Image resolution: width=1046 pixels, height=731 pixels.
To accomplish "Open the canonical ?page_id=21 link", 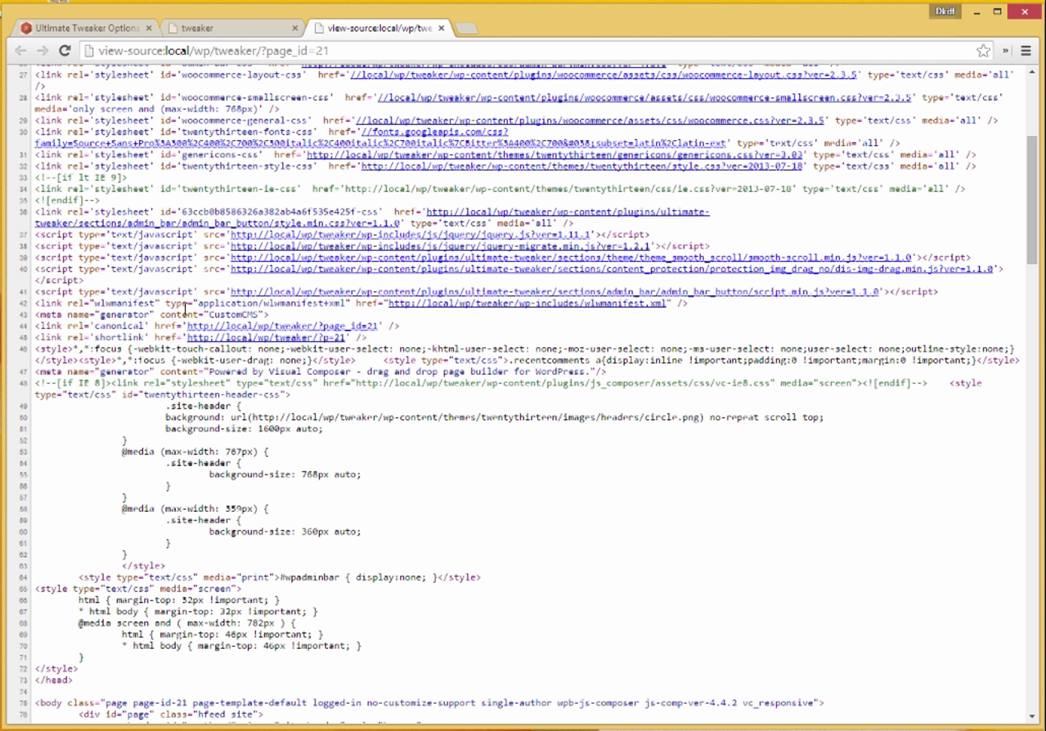I will (282, 326).
